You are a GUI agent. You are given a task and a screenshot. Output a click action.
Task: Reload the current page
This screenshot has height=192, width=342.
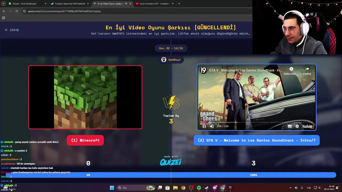click(17, 11)
